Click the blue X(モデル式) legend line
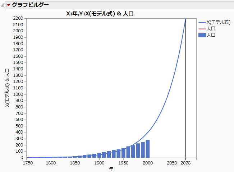 pos(202,23)
